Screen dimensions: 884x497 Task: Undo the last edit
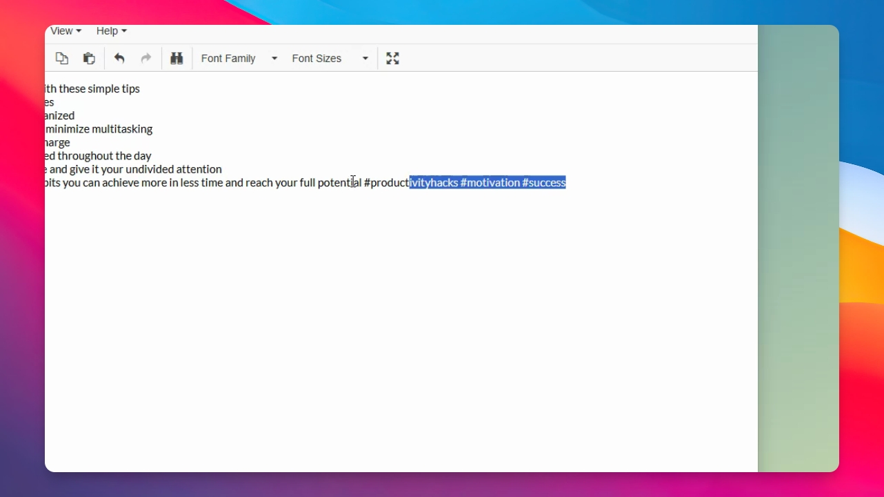tap(119, 59)
